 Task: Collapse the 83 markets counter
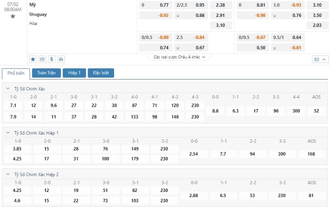[x=320, y=59]
